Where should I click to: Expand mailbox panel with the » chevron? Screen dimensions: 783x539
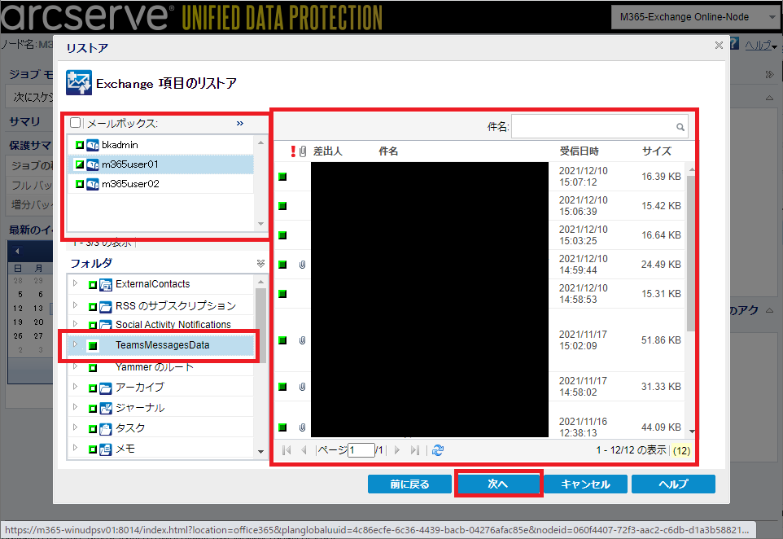[240, 123]
